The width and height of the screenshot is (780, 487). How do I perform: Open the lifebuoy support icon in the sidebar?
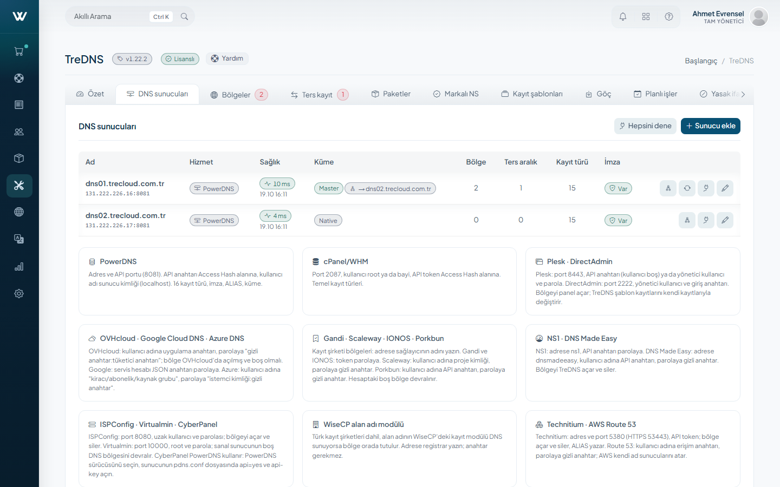pyautogui.click(x=19, y=78)
